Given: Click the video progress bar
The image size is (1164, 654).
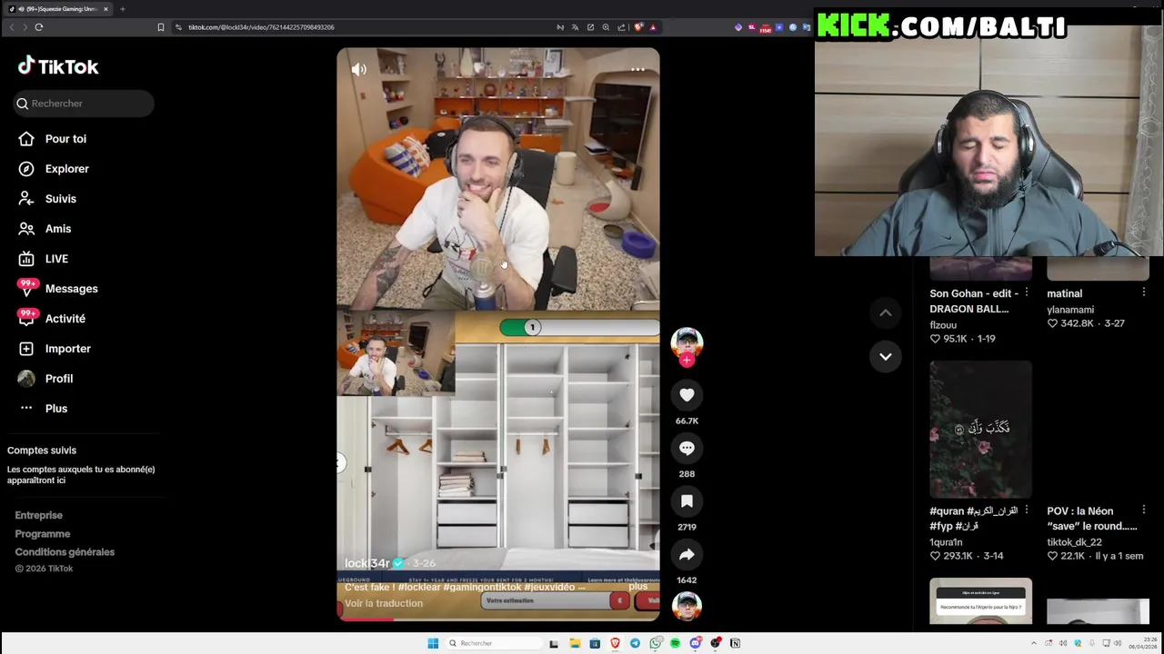Looking at the screenshot, I should point(497,620).
